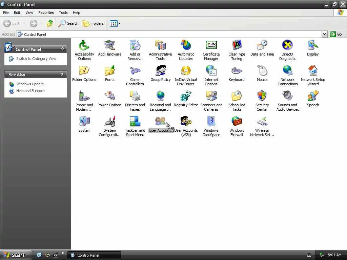Open the System applet icon

pos(84,122)
